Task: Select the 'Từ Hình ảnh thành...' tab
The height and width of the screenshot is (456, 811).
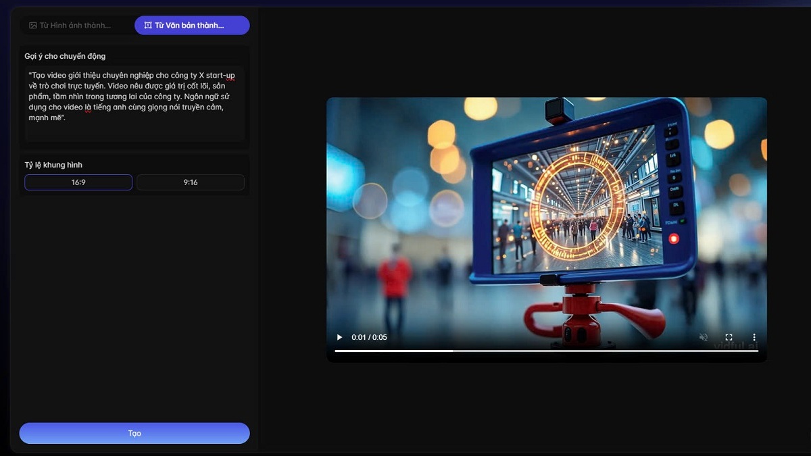Action: 76,24
